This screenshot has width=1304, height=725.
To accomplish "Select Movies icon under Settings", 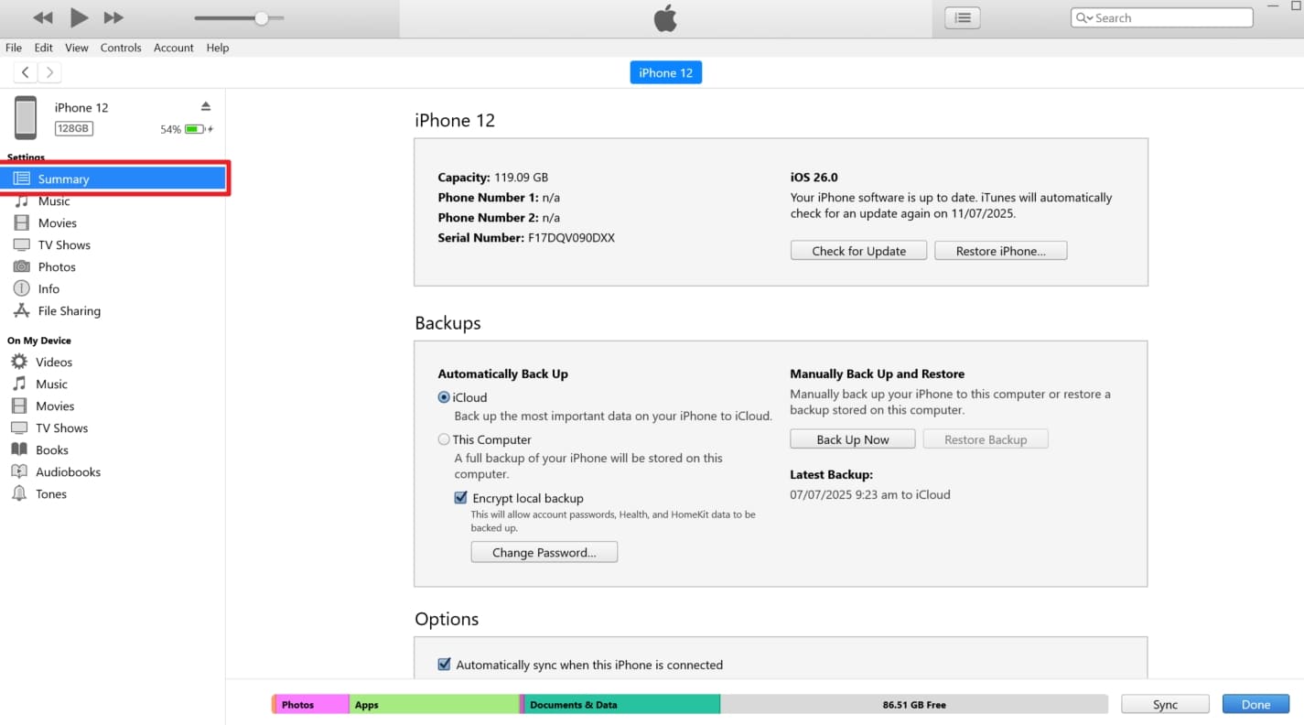I will pyautogui.click(x=21, y=222).
